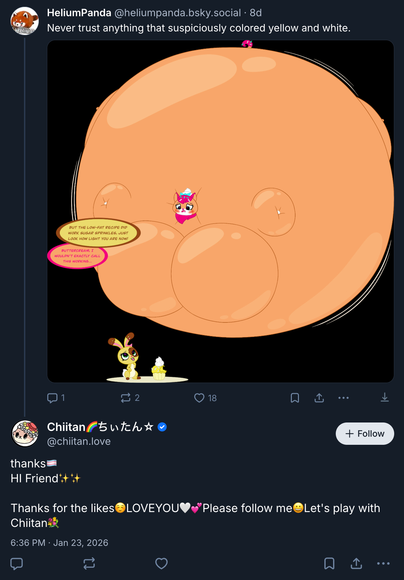Open the orange balloon artwork image

coord(221,211)
